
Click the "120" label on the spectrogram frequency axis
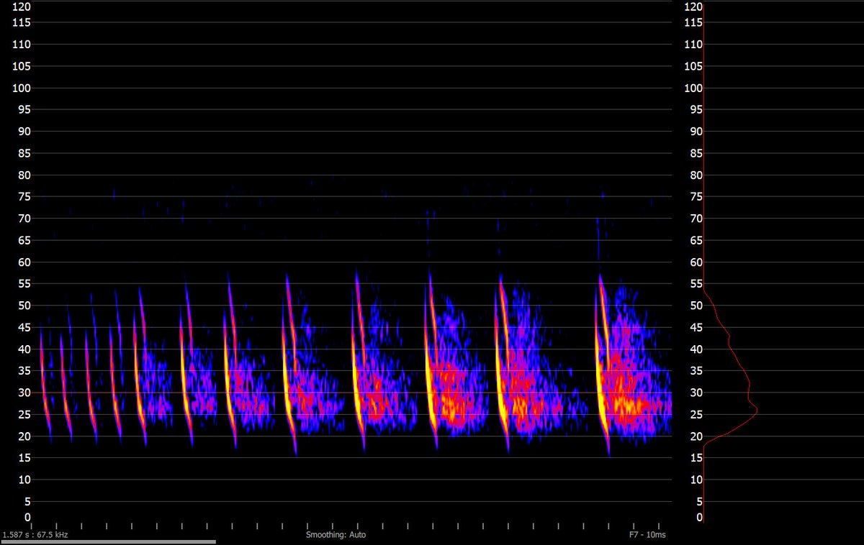tap(23, 6)
